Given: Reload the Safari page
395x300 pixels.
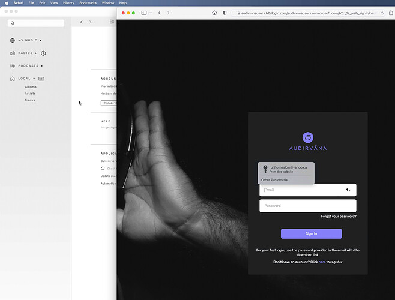Looking at the screenshot, I should pos(382,13).
